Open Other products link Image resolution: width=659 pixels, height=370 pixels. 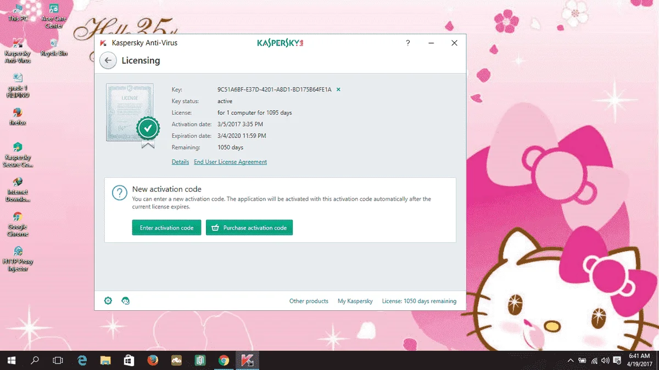(x=309, y=301)
